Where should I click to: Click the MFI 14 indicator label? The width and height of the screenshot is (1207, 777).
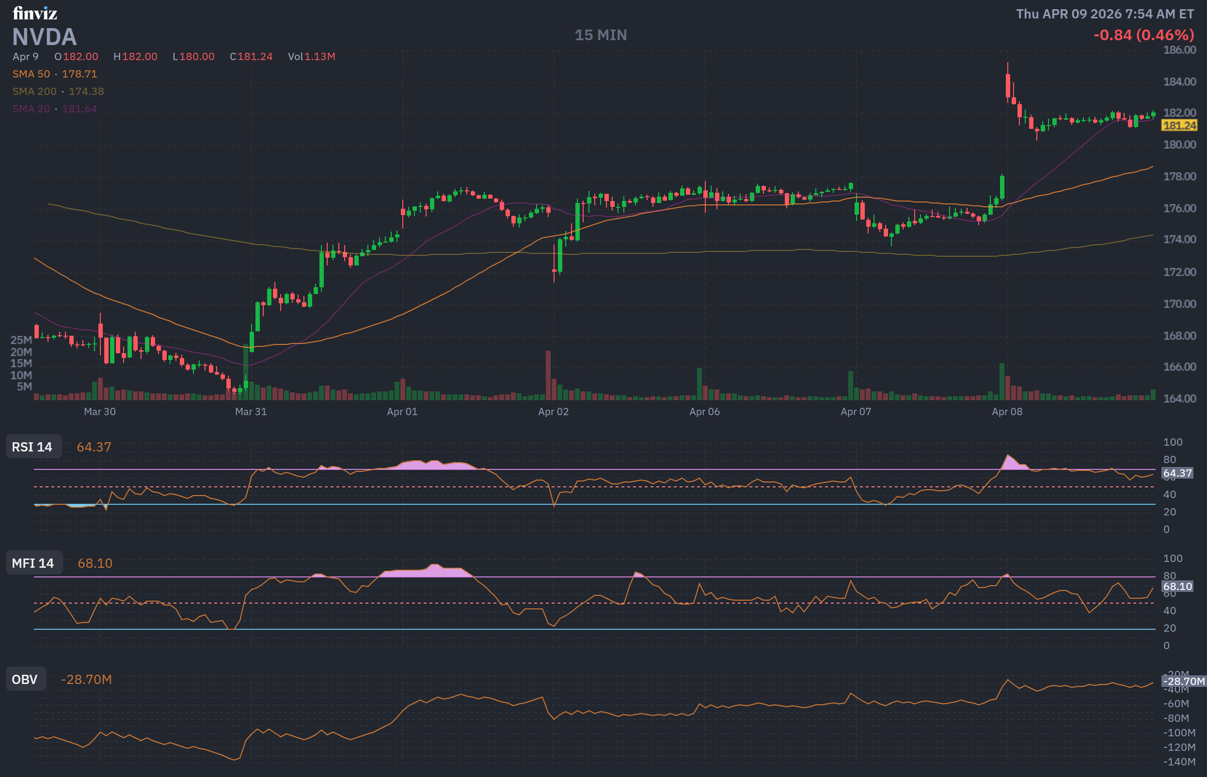pos(33,563)
